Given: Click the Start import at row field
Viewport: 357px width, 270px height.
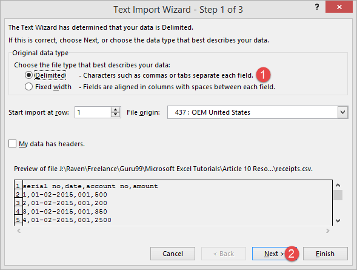Looking at the screenshot, I should click(93, 112).
